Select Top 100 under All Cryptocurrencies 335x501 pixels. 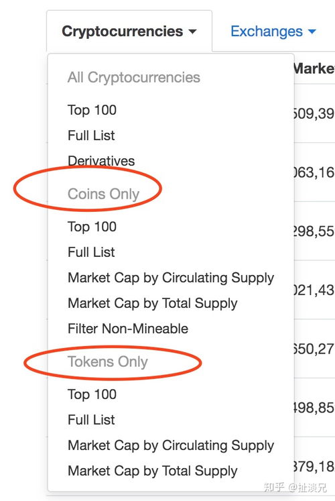pos(92,110)
